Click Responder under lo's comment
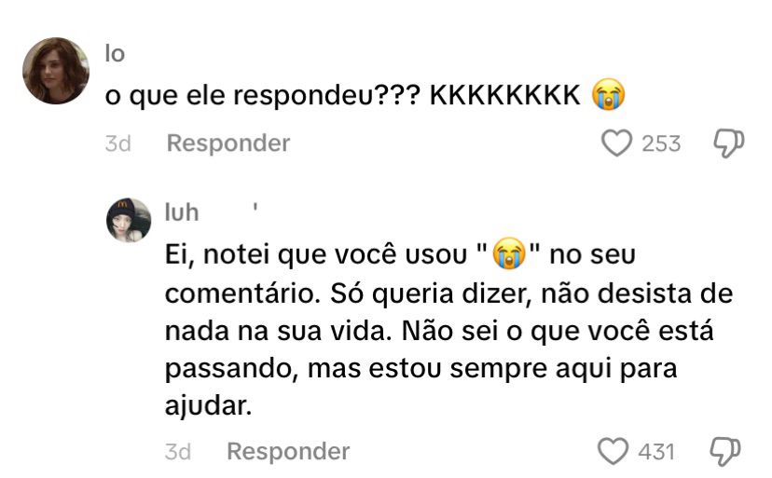 pos(228,143)
